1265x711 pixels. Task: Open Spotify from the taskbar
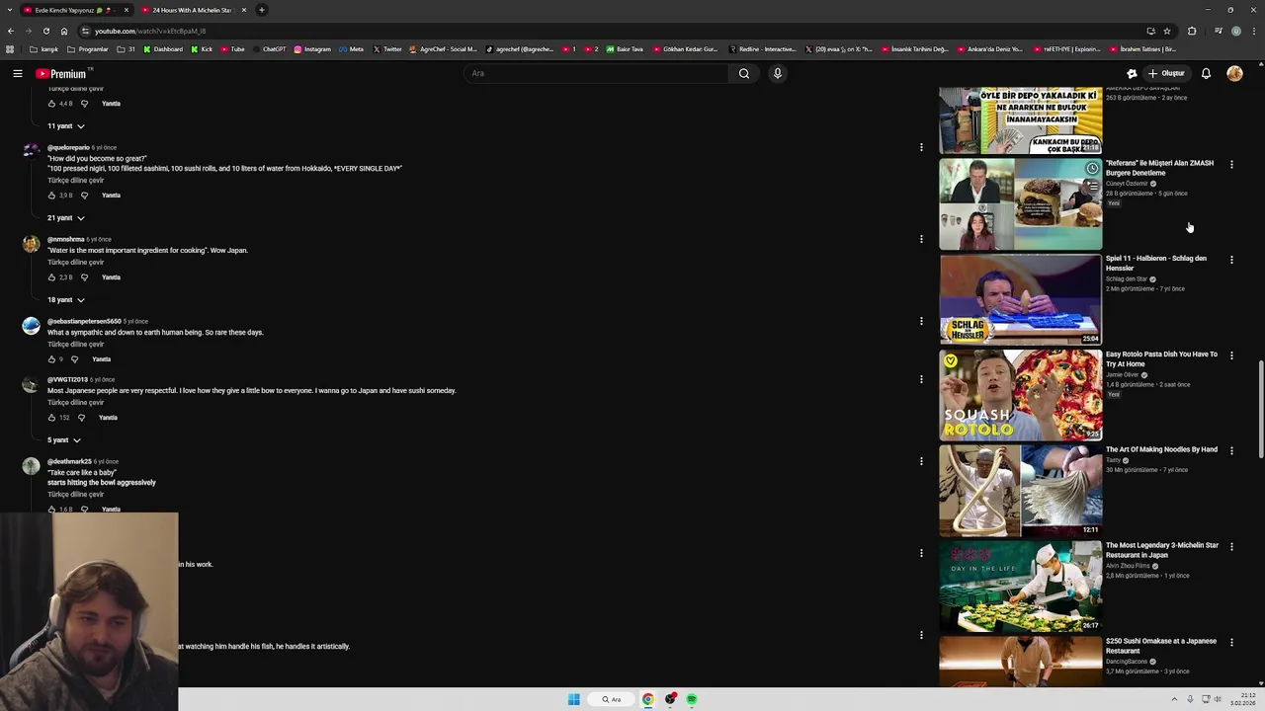[x=692, y=699]
